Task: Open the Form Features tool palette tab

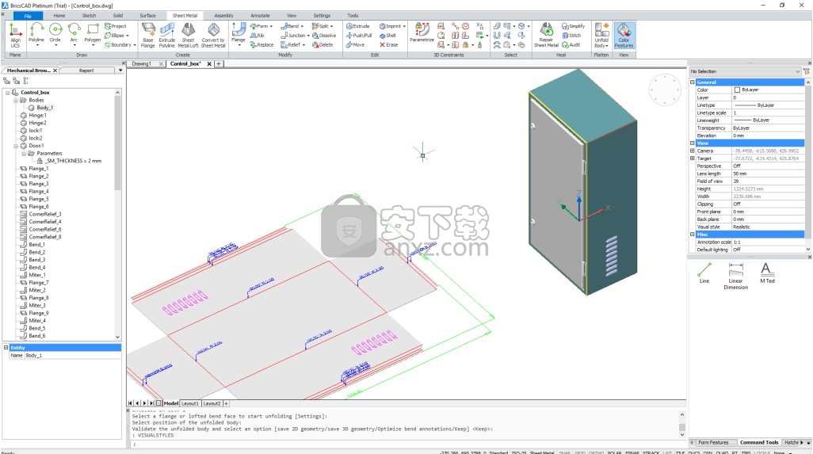Action: [x=713, y=443]
